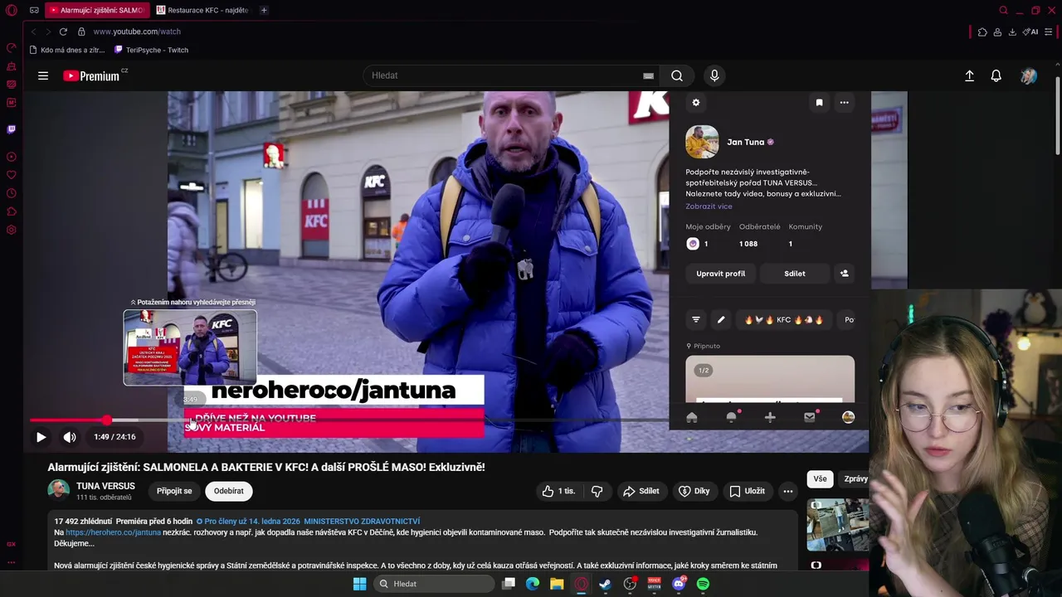Click the hover preview thumbnail above timeline
Image resolution: width=1062 pixels, height=597 pixels.
(190, 347)
